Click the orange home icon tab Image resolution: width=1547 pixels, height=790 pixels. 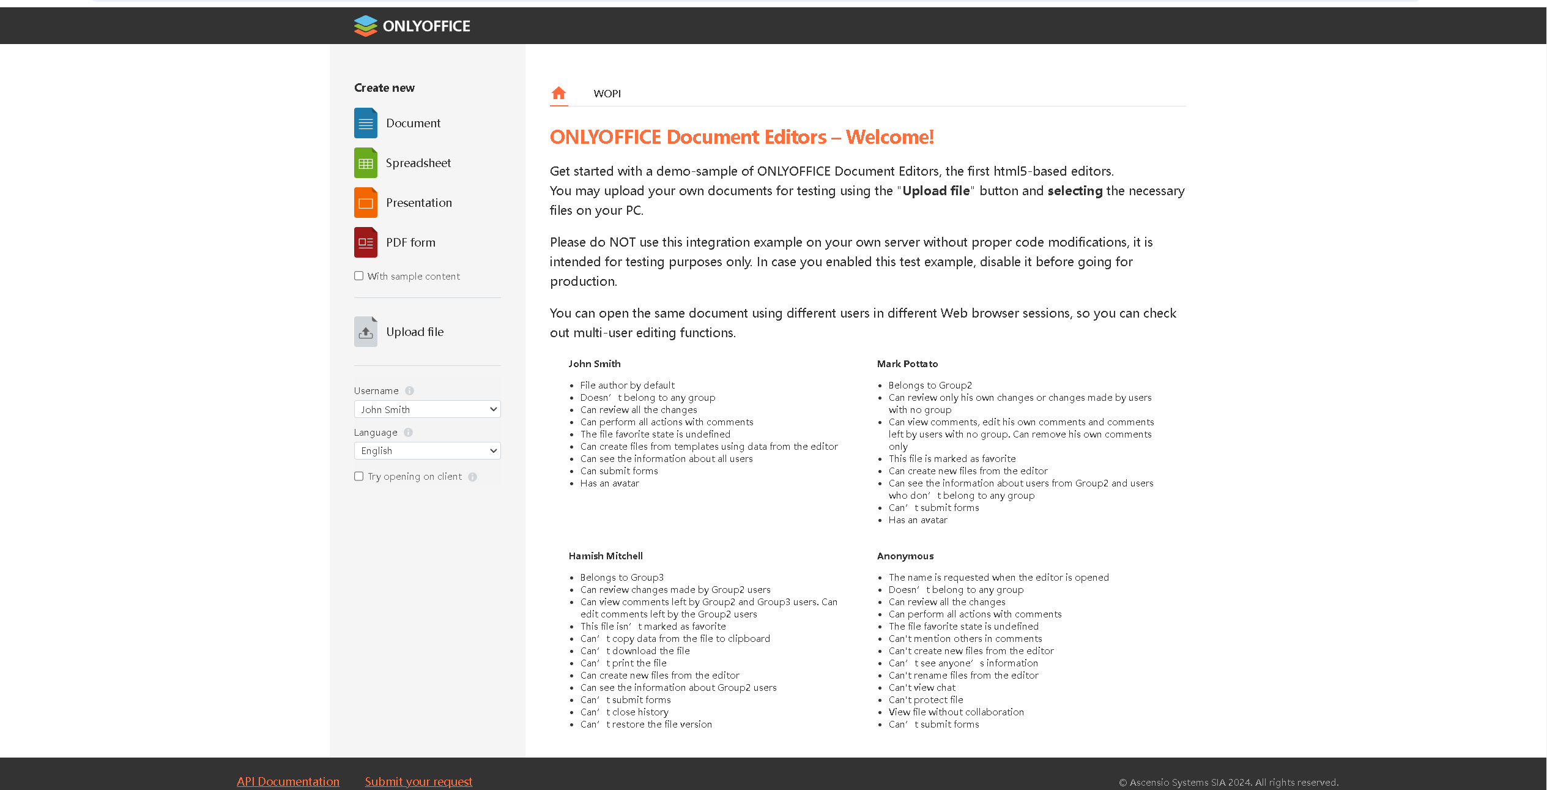[558, 93]
